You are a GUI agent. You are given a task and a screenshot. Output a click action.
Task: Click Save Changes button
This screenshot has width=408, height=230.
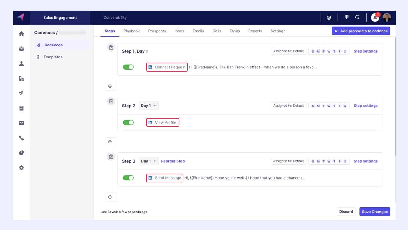point(374,212)
